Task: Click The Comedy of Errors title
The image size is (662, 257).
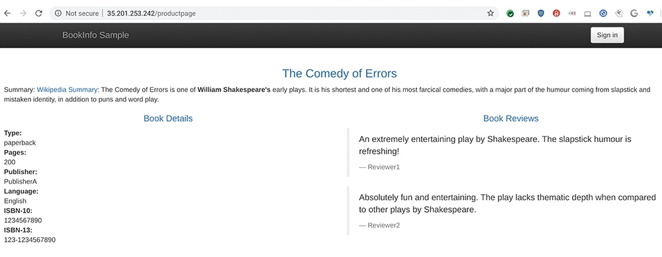Action: (340, 73)
